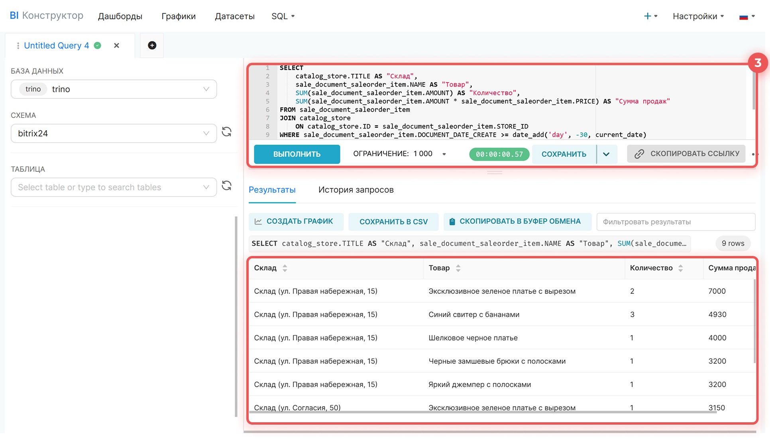The height and width of the screenshot is (439, 770).
Task: Open the SQL menu
Action: [x=283, y=16]
